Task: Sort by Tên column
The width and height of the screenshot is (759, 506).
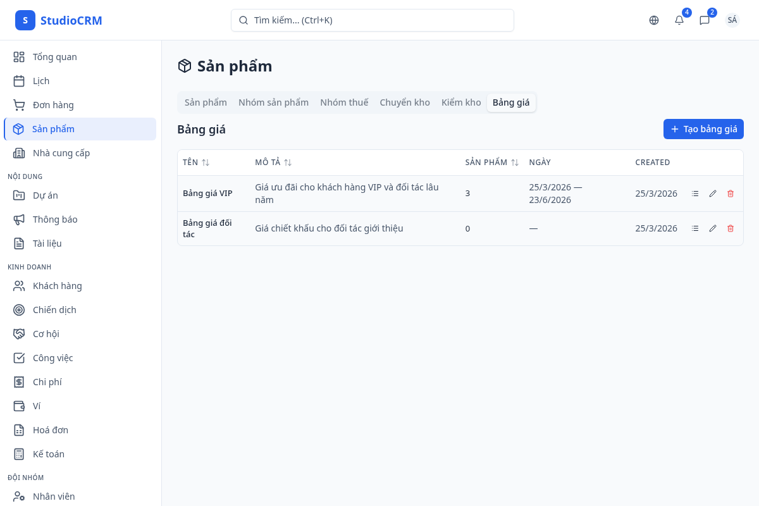Action: point(196,163)
